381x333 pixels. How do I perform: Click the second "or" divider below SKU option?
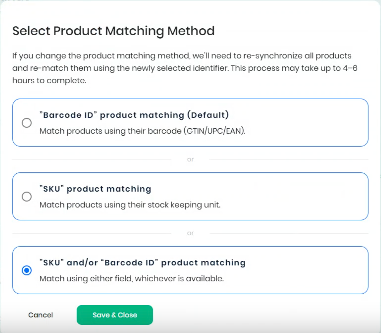click(x=190, y=233)
